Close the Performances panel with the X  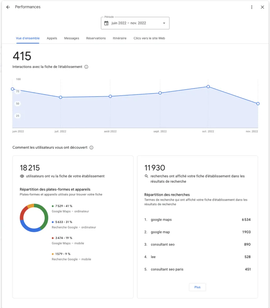pyautogui.click(x=262, y=7)
